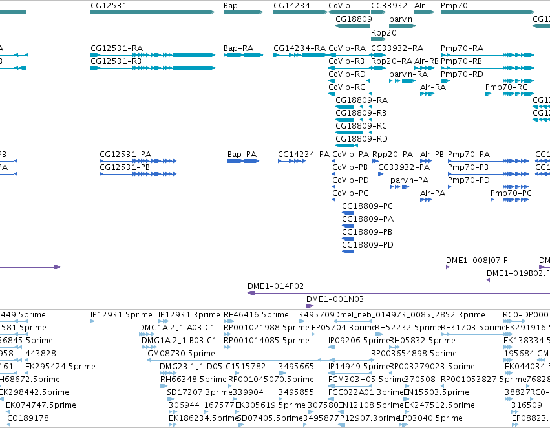This screenshot has height=428, width=550.
Task: Select EST GM08730.5prime
Action: click(x=181, y=353)
